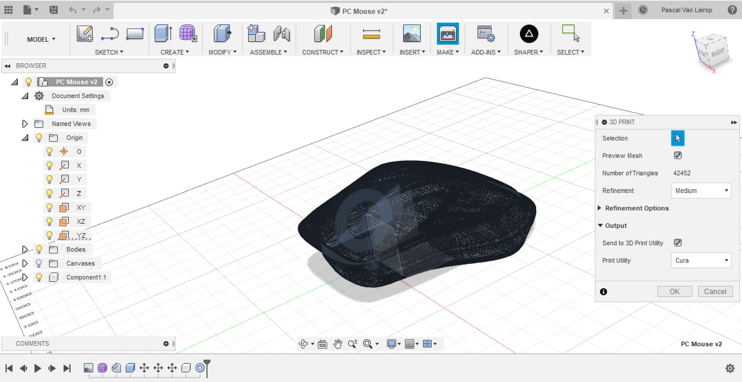742x382 pixels.
Task: Click the 3D Print Make icon
Action: click(x=448, y=34)
